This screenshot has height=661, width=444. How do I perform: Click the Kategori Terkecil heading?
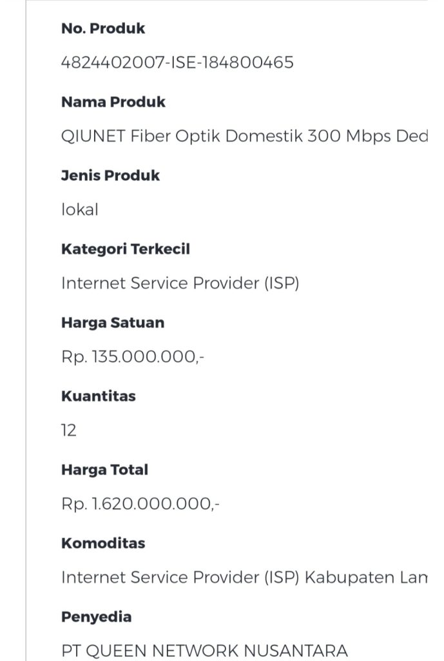(125, 249)
